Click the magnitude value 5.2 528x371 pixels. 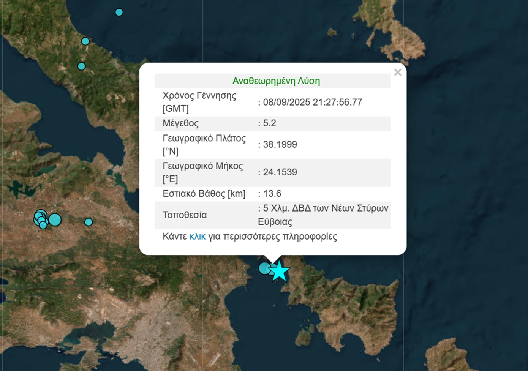(x=270, y=123)
